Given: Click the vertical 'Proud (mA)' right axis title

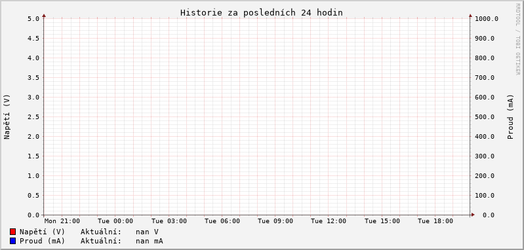Looking at the screenshot, I should pyautogui.click(x=510, y=116).
